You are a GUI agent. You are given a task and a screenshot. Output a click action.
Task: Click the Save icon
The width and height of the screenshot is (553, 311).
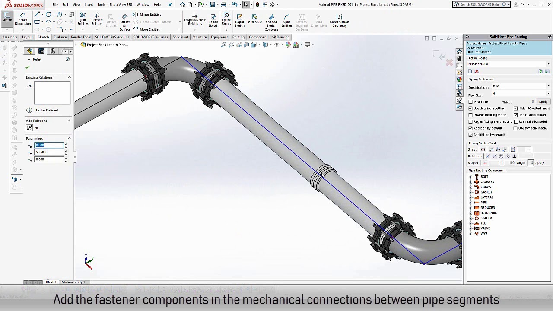(x=212, y=5)
